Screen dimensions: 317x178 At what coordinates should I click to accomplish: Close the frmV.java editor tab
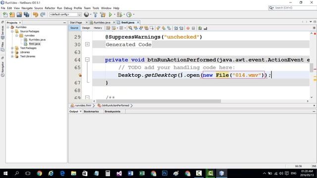[x=138, y=22]
